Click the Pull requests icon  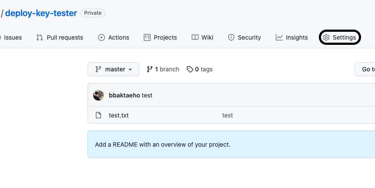[x=40, y=37]
